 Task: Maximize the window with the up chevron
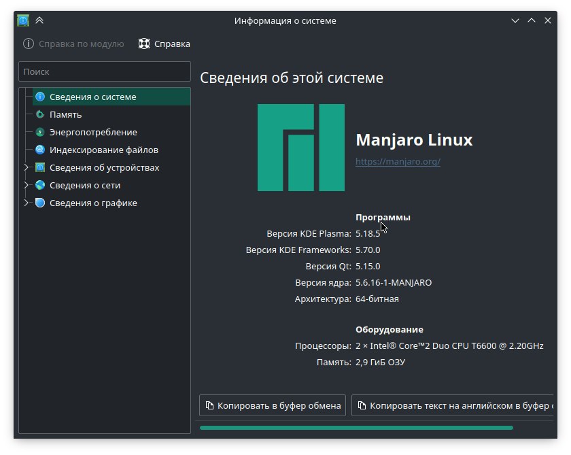pos(532,20)
